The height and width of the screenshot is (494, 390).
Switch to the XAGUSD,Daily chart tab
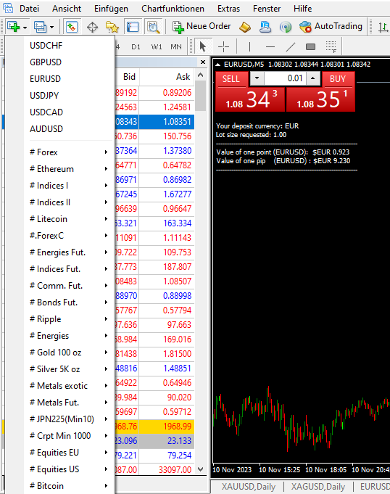click(318, 487)
